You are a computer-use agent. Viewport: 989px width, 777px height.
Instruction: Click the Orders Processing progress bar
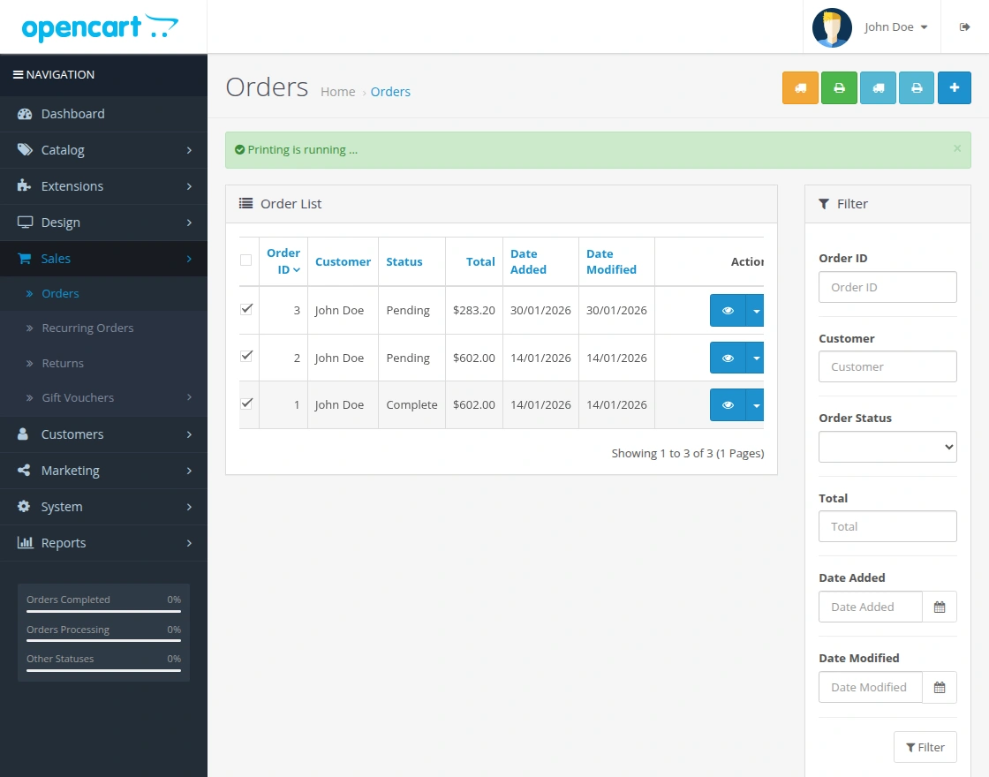pyautogui.click(x=103, y=641)
